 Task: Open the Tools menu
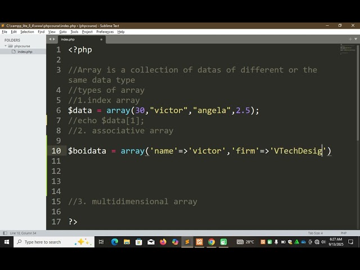pos(74,31)
